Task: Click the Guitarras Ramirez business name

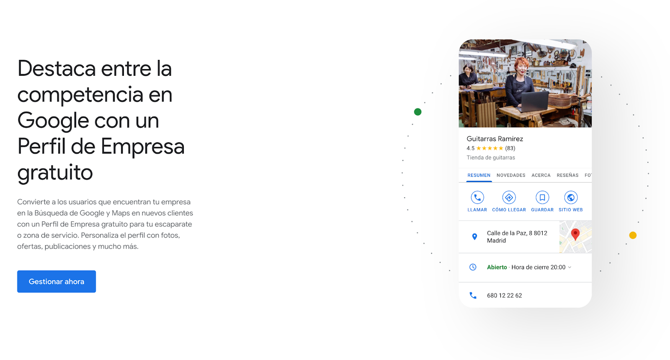Action: coord(495,139)
